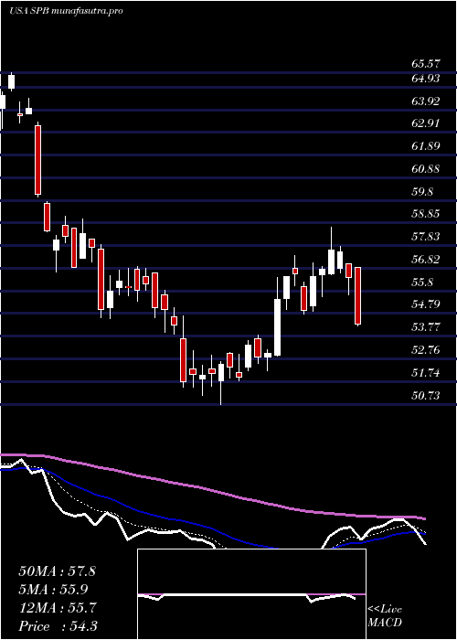Screen dimensions: 457x640
Task: Click the '<<Live MACD' label
Action: point(385,616)
